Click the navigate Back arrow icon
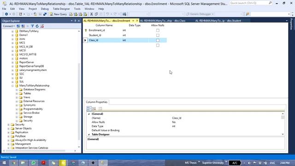Screen dimensions: 295x166 (6, 14)
